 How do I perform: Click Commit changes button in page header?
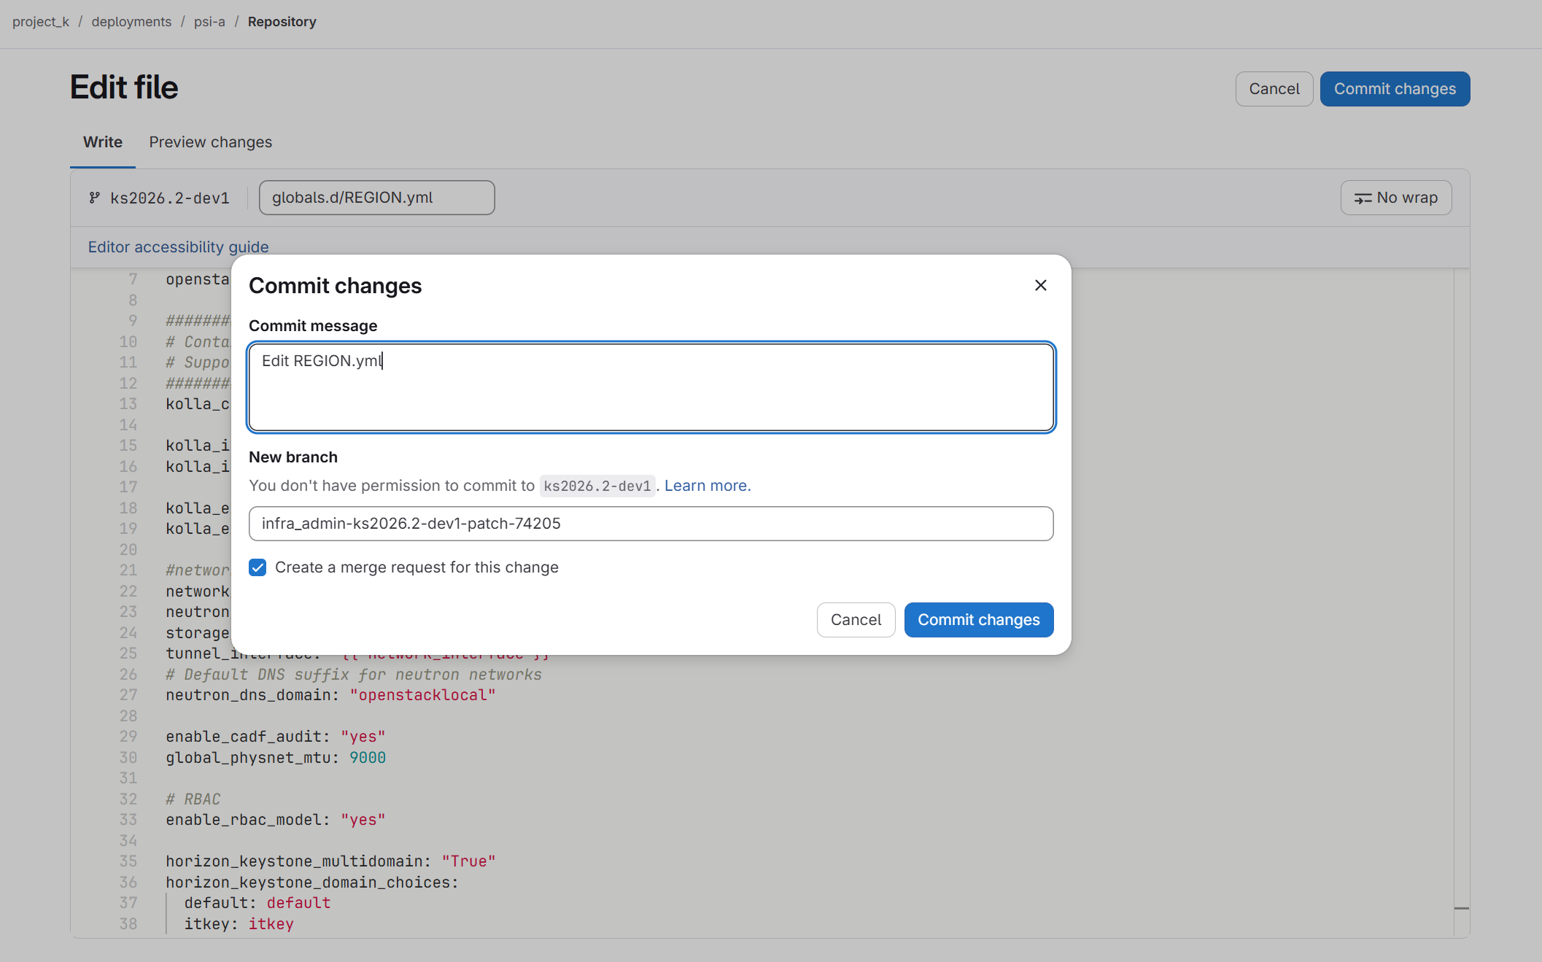(x=1395, y=89)
